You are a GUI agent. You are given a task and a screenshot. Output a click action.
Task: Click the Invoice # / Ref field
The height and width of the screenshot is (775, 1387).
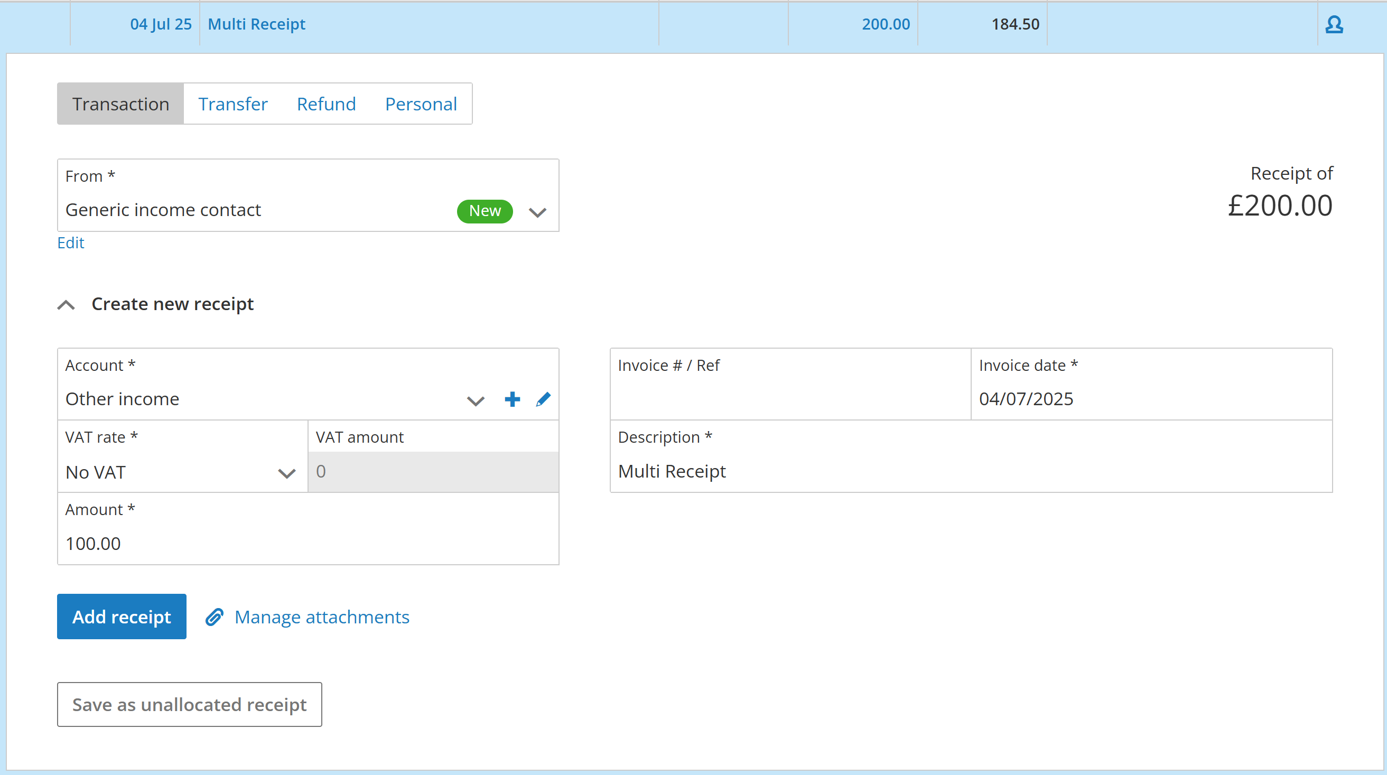(x=789, y=398)
